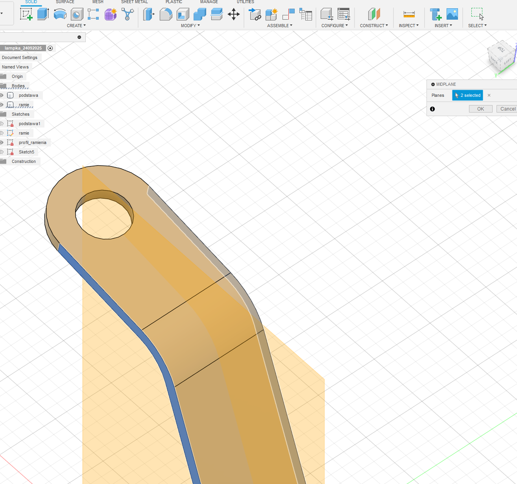
Task: Click the Extrude tool icon
Action: [x=43, y=15]
